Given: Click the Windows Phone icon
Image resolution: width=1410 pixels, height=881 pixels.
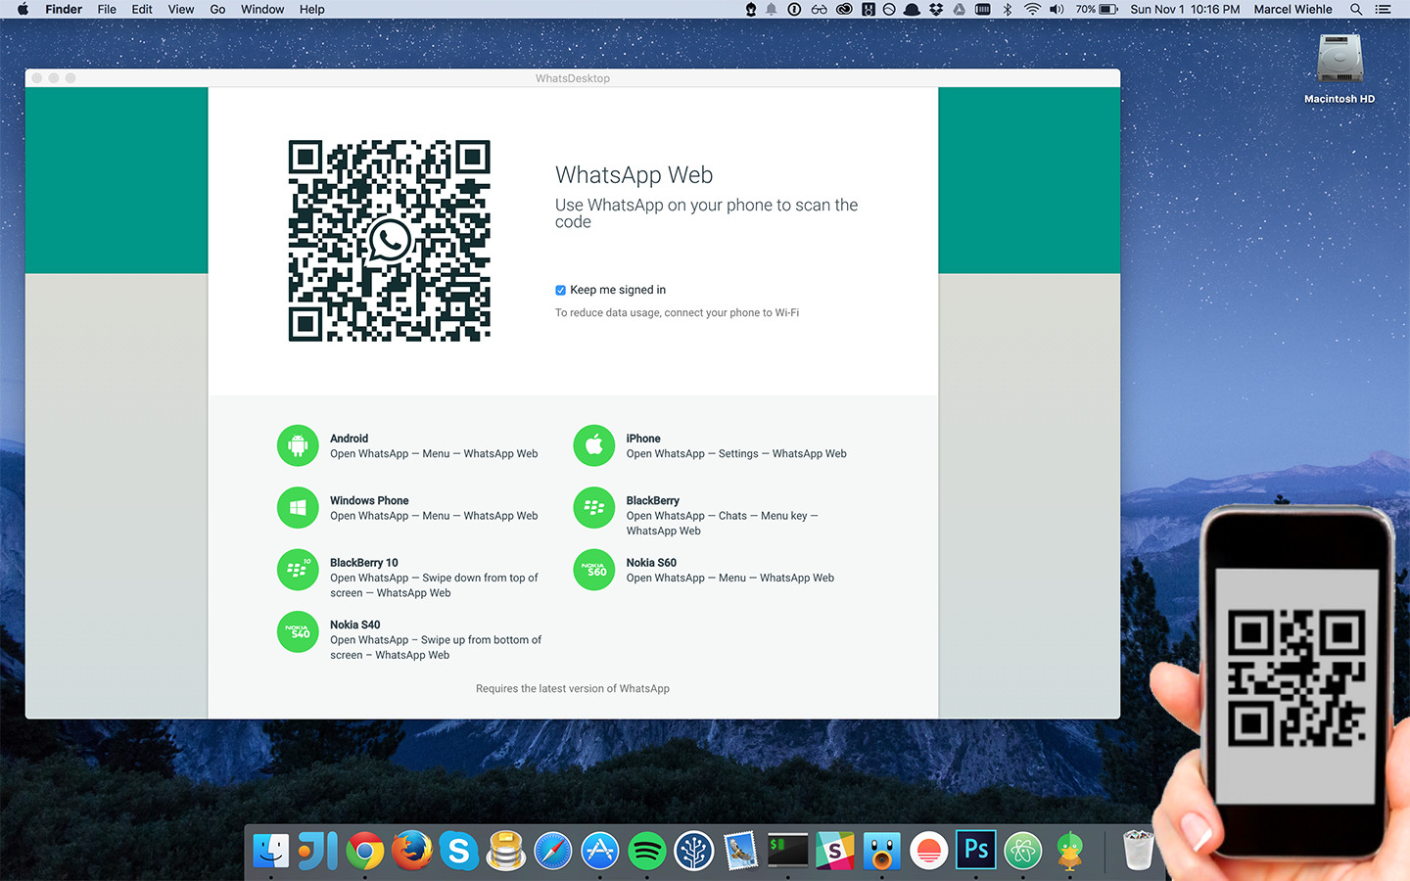Looking at the screenshot, I should click(298, 507).
